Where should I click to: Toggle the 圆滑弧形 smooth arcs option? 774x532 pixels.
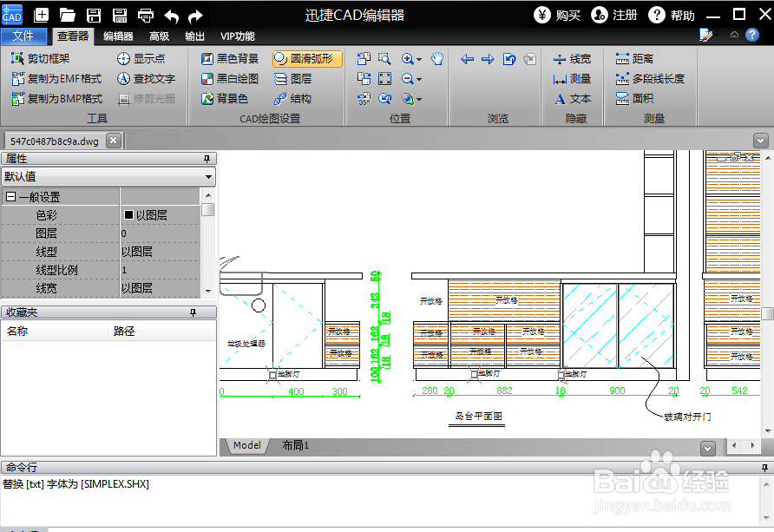coord(307,59)
